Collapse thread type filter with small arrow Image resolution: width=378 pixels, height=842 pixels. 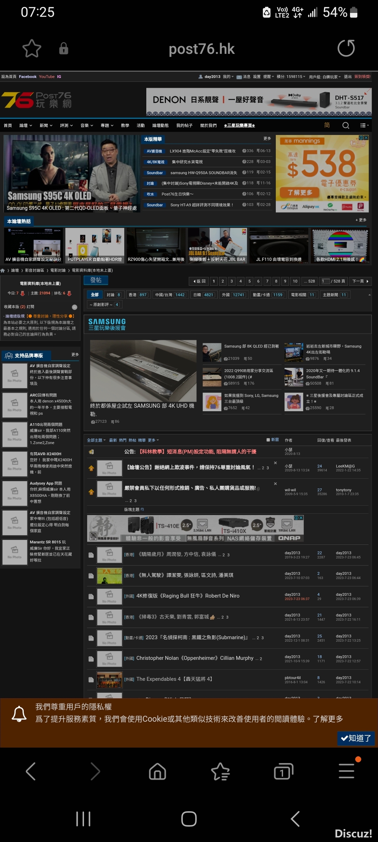click(x=370, y=295)
